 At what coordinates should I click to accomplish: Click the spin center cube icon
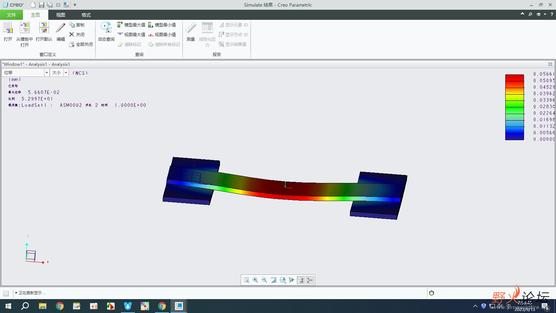pyautogui.click(x=292, y=280)
